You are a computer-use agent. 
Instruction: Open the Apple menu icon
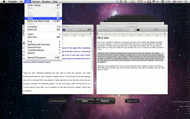click(x=4, y=1)
